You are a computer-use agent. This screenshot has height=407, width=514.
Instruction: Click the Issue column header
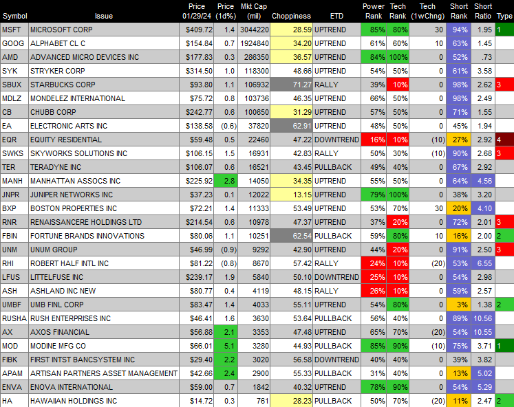pos(104,16)
